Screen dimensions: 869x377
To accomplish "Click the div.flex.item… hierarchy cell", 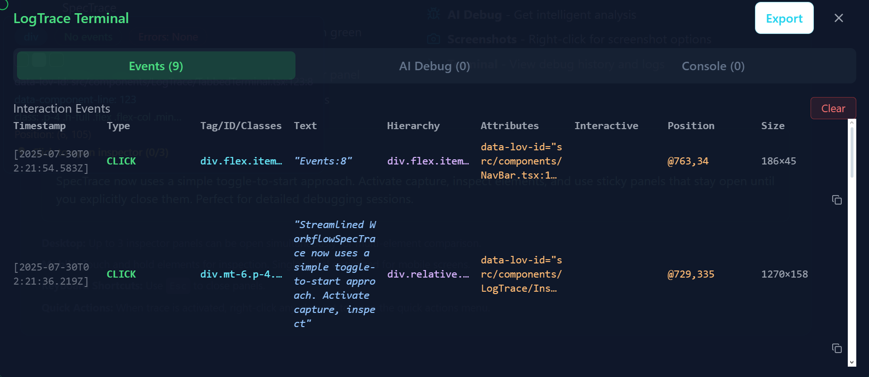I will click(428, 161).
